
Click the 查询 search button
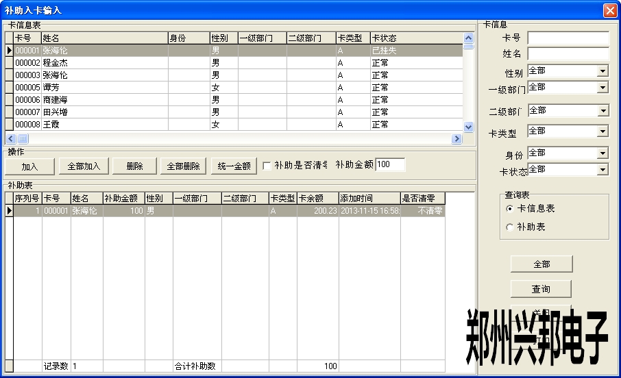click(541, 289)
